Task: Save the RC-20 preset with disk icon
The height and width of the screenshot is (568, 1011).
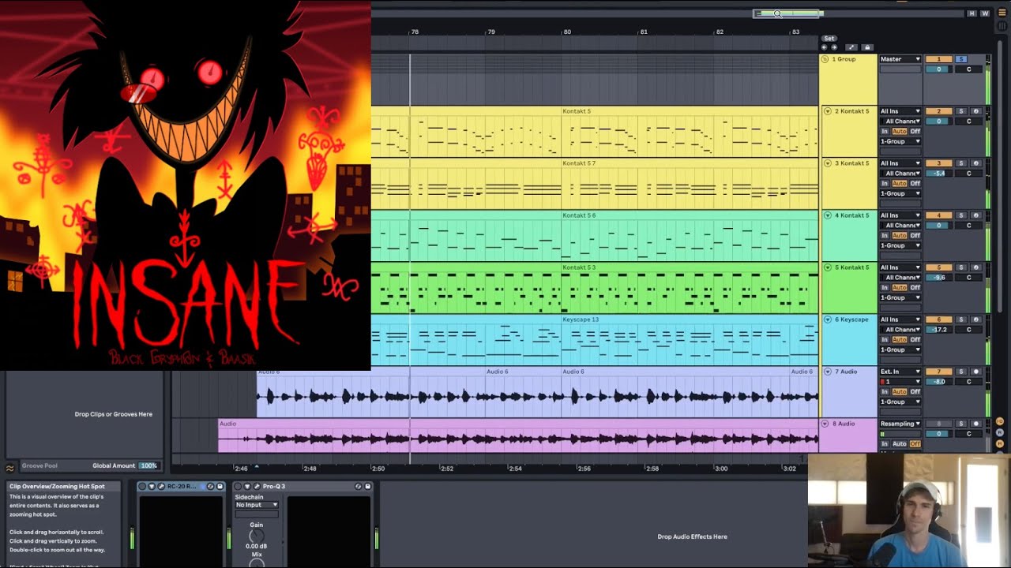Action: click(x=220, y=486)
